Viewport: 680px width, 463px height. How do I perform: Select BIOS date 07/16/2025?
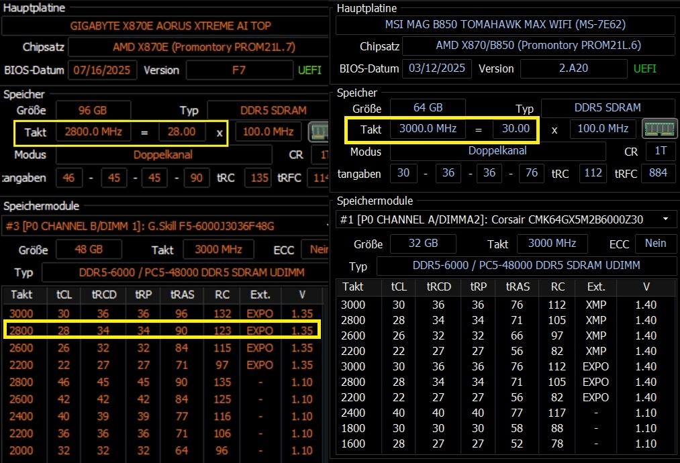102,70
